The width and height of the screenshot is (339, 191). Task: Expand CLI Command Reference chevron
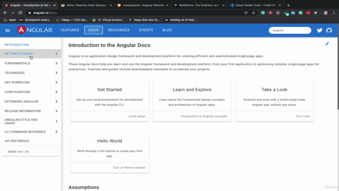pos(57,132)
